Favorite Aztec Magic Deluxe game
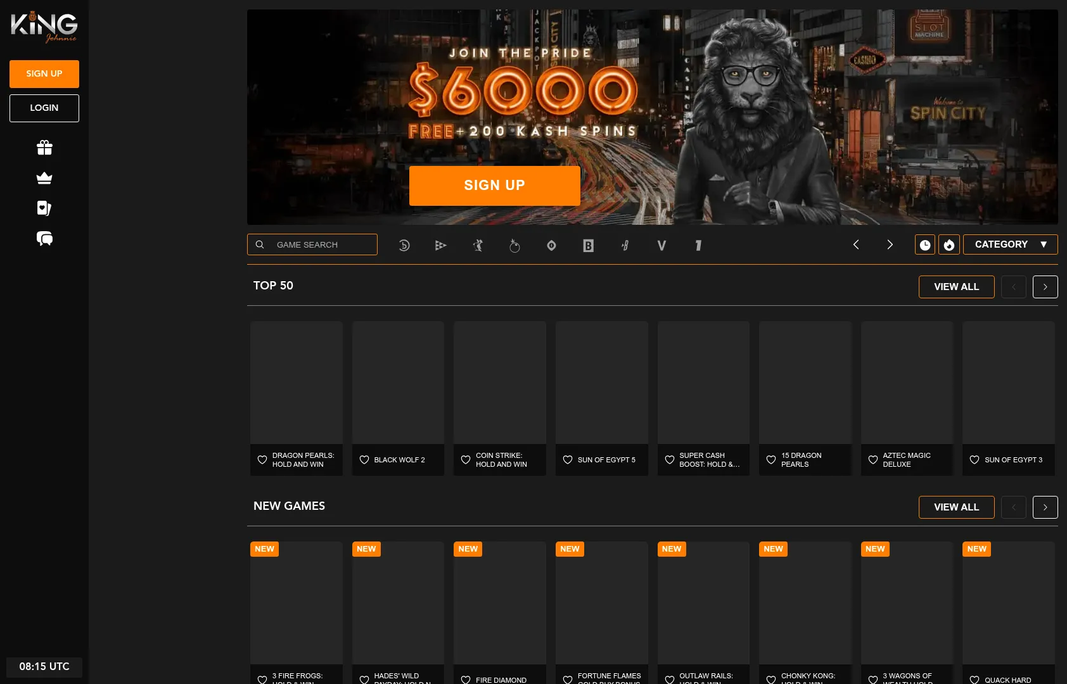 point(873,460)
